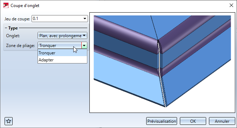This screenshot has height=128, width=237.
Task: Close the Coupe d'onglet dialog
Action: pos(231,6)
